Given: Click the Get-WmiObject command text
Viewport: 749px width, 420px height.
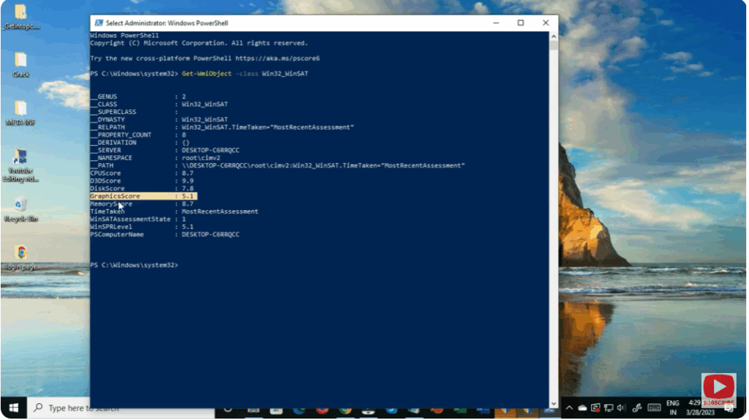Looking at the screenshot, I should (x=206, y=74).
